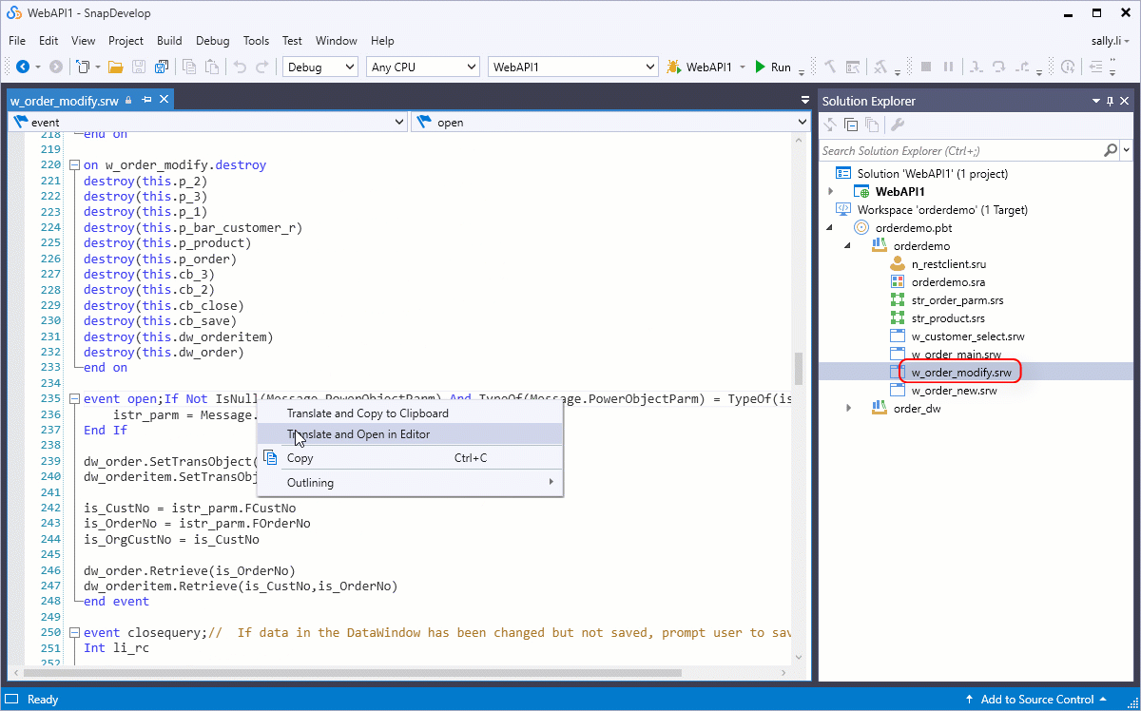Click the green Run play button
This screenshot has width=1141, height=711.
tap(760, 67)
